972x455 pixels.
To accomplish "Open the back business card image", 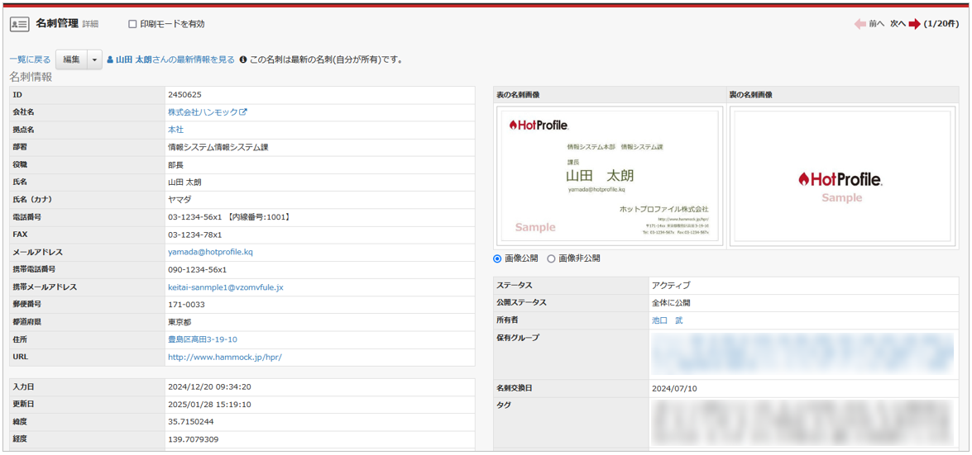I will [840, 176].
